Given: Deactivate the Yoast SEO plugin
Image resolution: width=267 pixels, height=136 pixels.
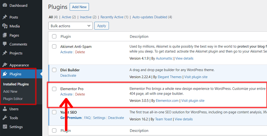Looking at the screenshot, I should coord(116,118).
